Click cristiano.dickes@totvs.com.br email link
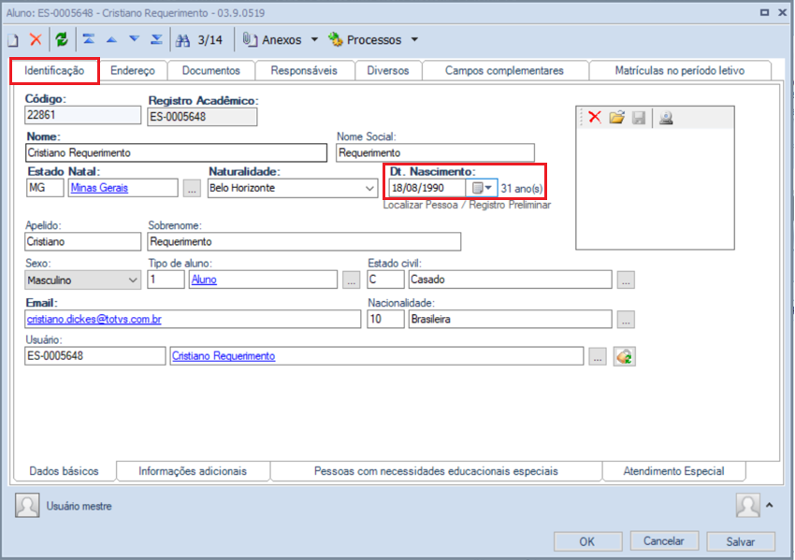Screen dimensions: 795x560 coord(94,320)
